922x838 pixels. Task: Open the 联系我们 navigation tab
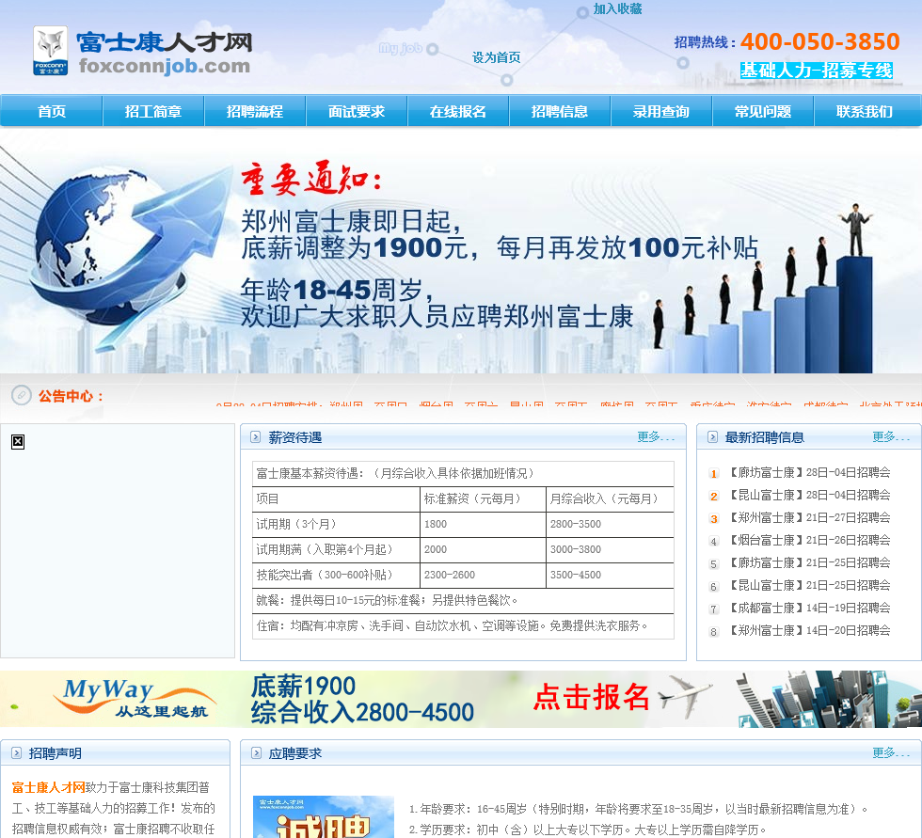tap(865, 110)
